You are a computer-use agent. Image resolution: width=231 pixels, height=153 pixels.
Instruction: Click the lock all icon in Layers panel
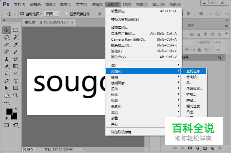pos(199,50)
